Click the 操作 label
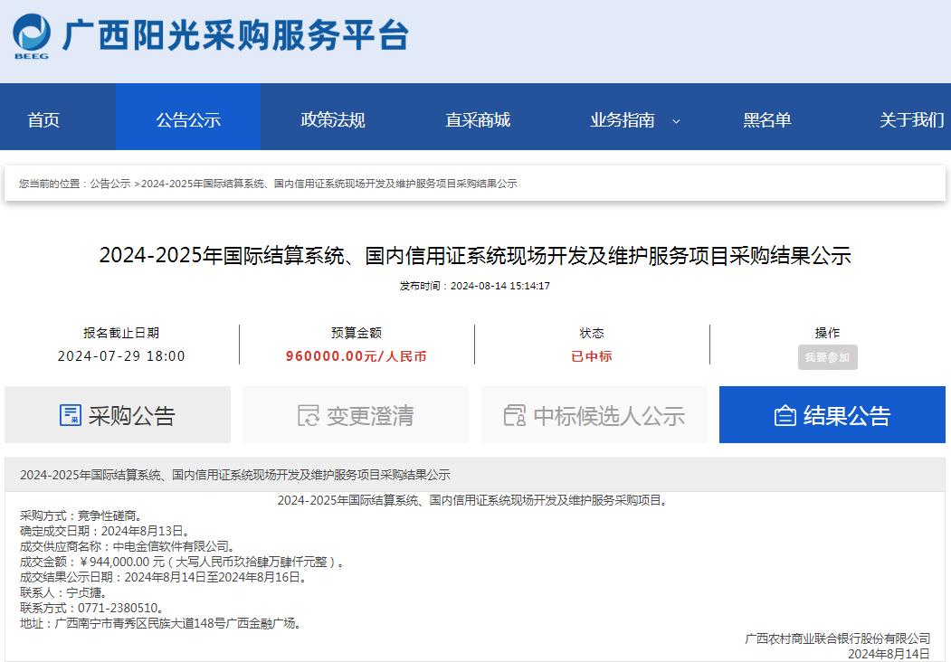This screenshot has width=951, height=662. pyautogui.click(x=827, y=333)
